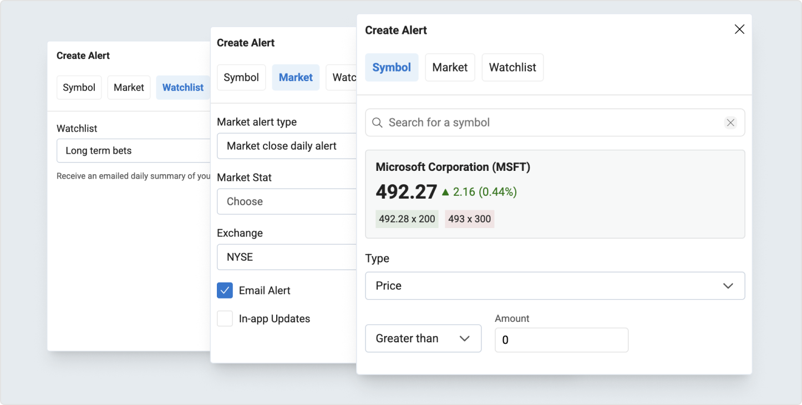Click the green bid chip 492.28 x 200

click(407, 219)
